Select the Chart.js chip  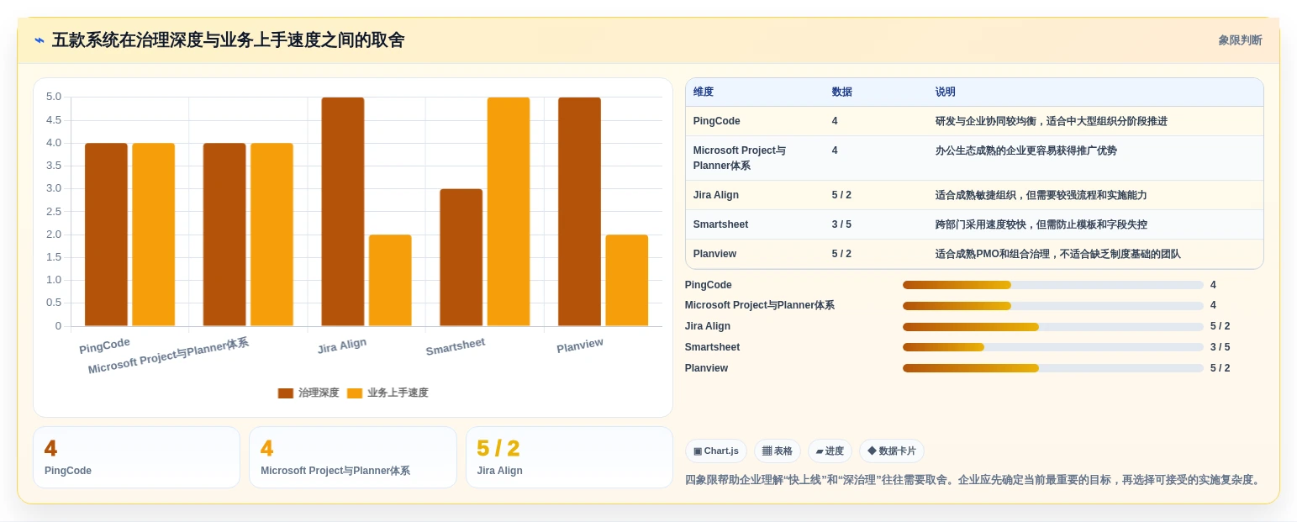click(x=716, y=451)
